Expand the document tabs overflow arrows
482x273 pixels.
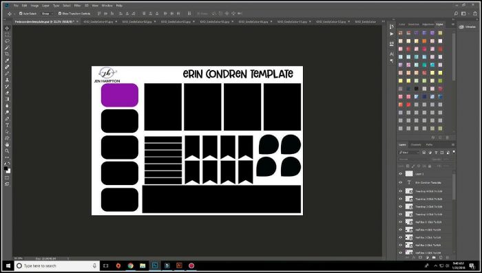click(383, 21)
